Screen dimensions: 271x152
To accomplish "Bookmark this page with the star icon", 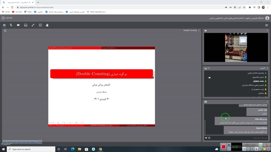I will 244,8.
